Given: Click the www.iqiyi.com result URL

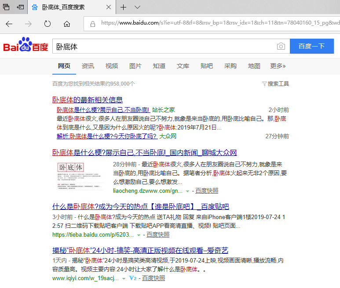Looking at the screenshot, I should tap(85, 278).
